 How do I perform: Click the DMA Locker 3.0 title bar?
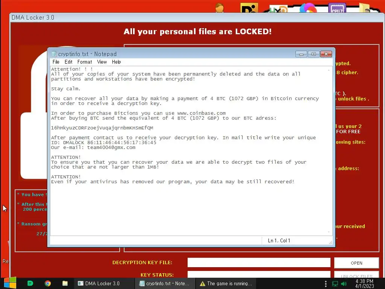pos(196,17)
